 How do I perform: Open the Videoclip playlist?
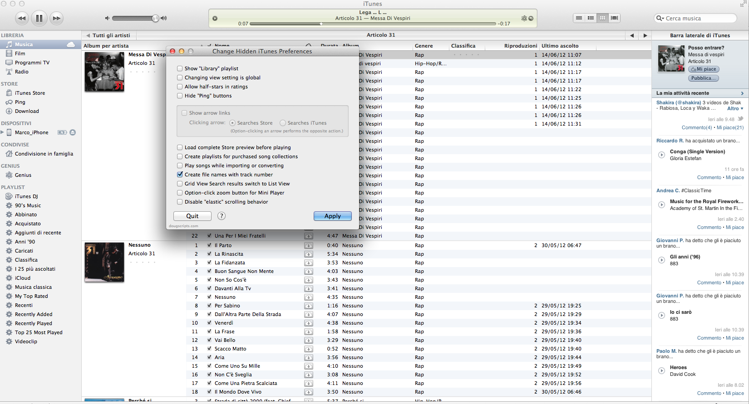click(x=26, y=341)
